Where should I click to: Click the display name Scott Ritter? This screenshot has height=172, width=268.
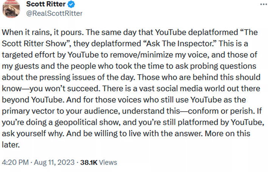(x=46, y=4)
